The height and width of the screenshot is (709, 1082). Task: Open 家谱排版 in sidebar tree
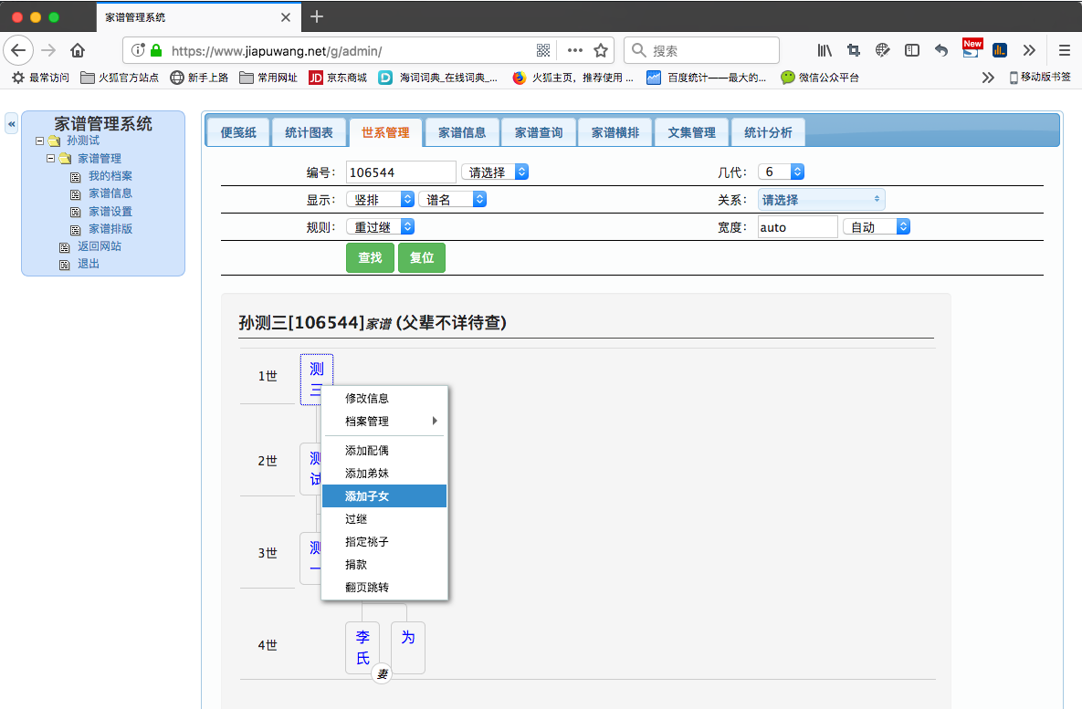pyautogui.click(x=110, y=228)
